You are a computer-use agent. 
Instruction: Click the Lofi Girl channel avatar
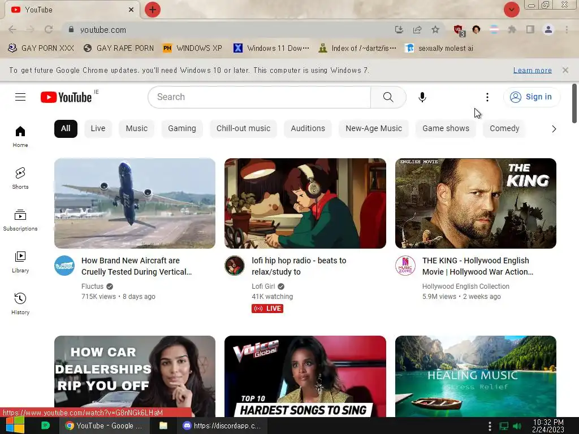tap(235, 266)
